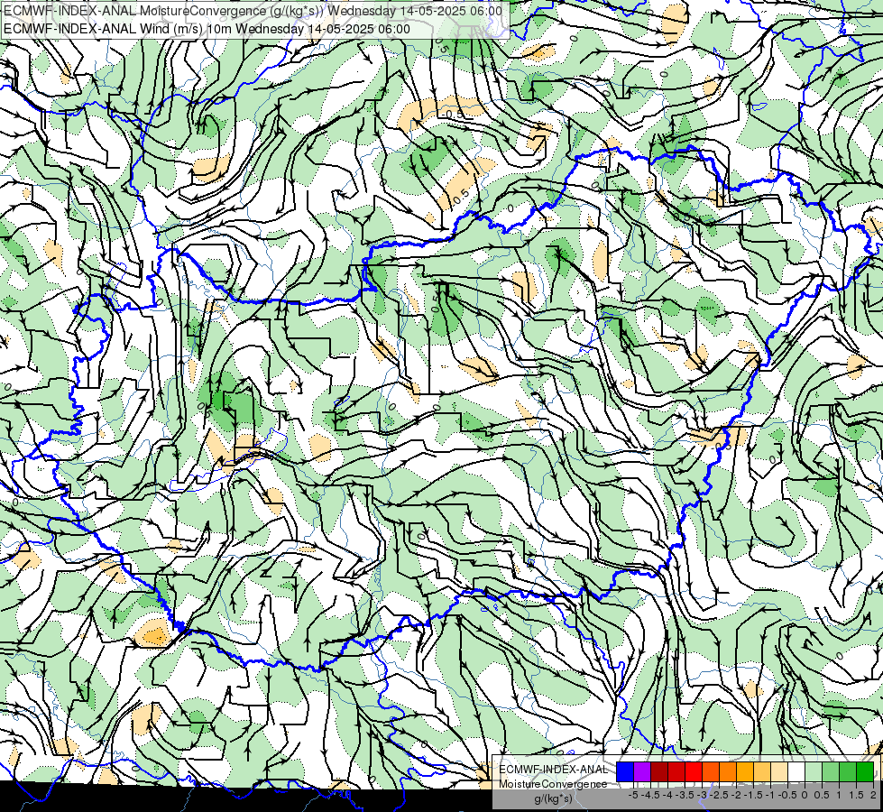Click the legend word 'MoistureConvergence'
The height and width of the screenshot is (812, 883).
pyautogui.click(x=553, y=784)
